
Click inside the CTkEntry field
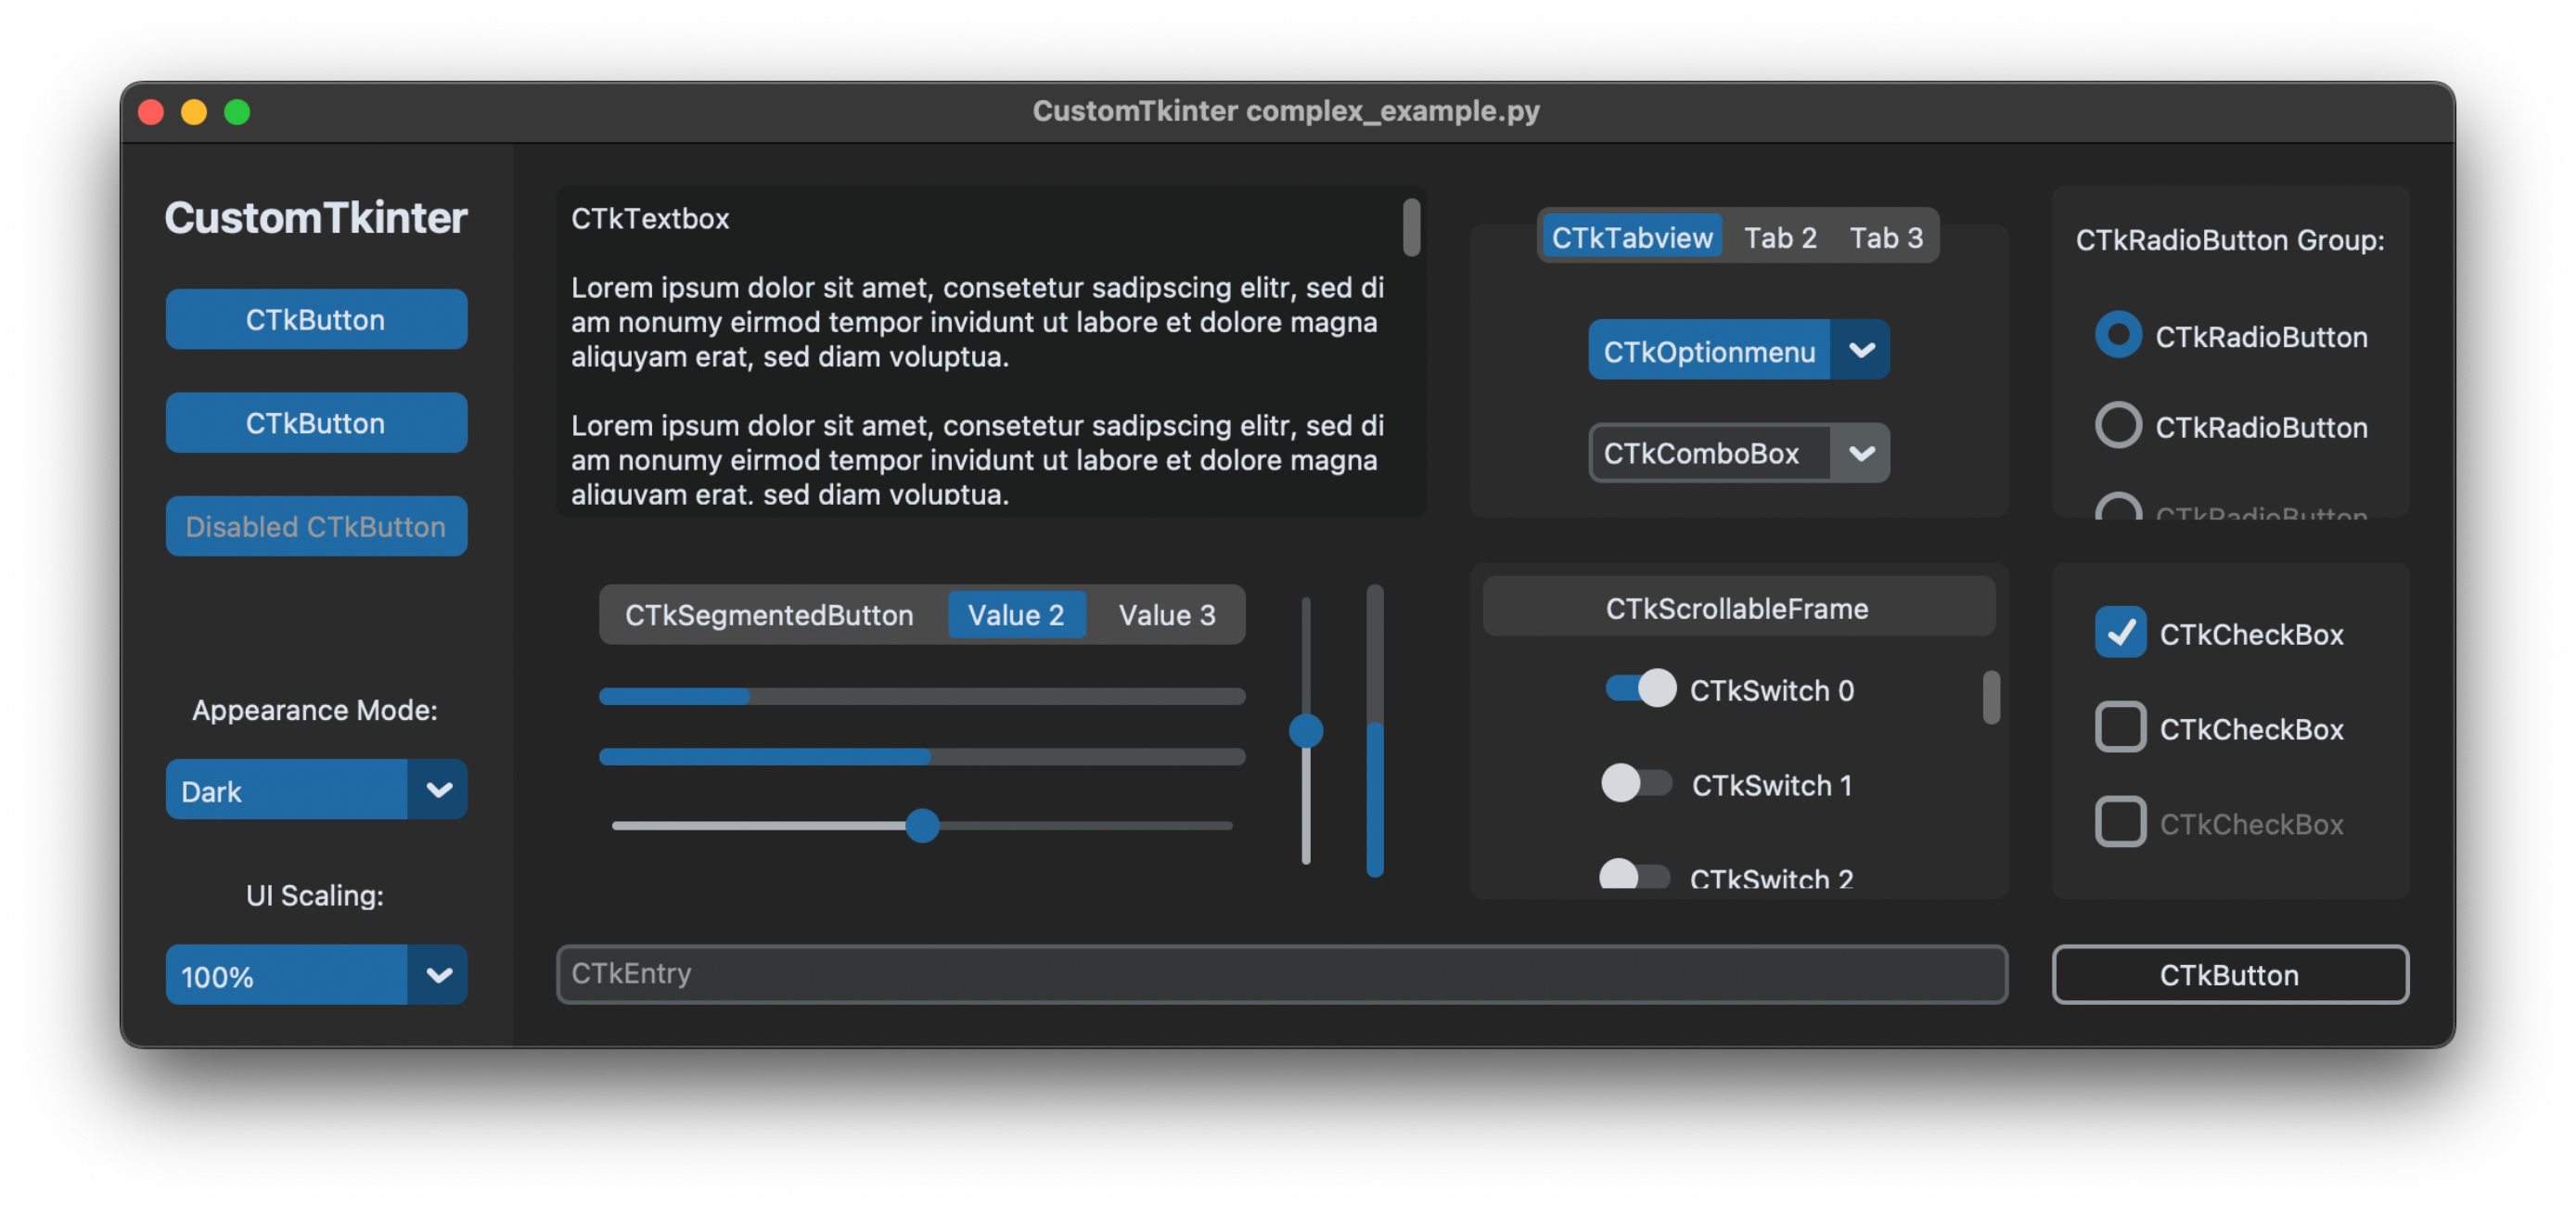1283,974
